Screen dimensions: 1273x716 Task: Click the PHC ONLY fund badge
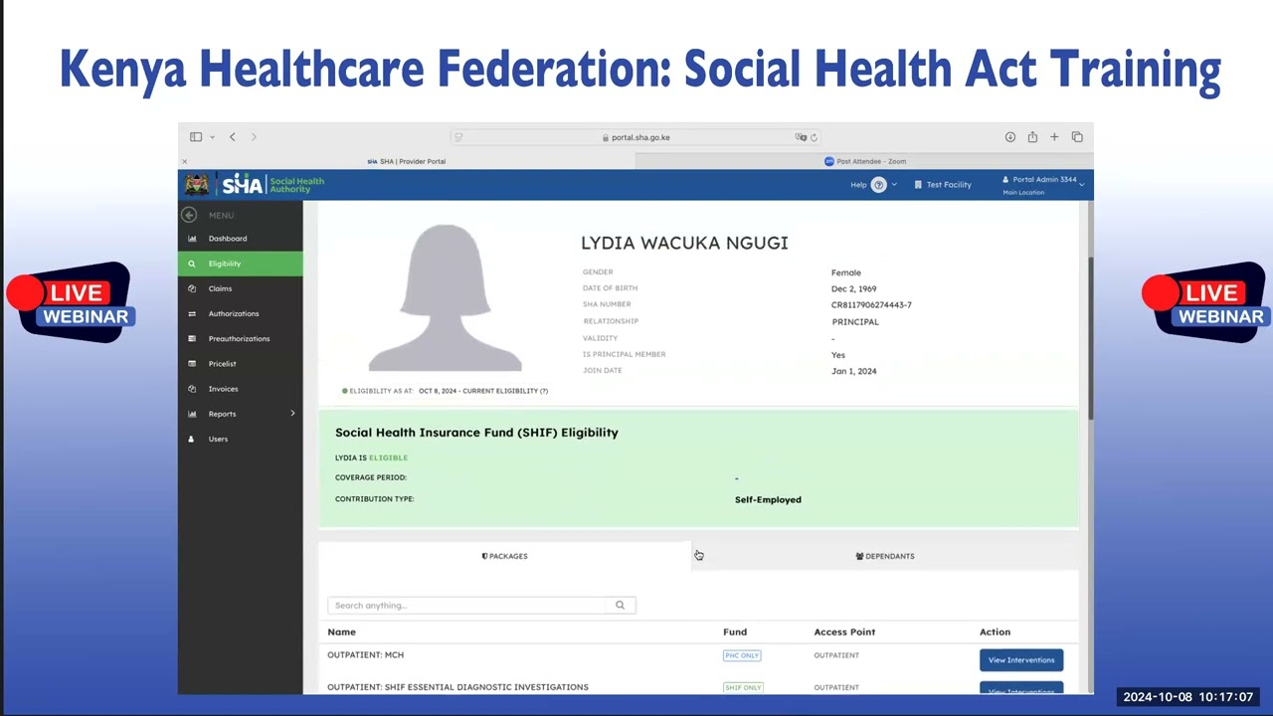coord(742,655)
